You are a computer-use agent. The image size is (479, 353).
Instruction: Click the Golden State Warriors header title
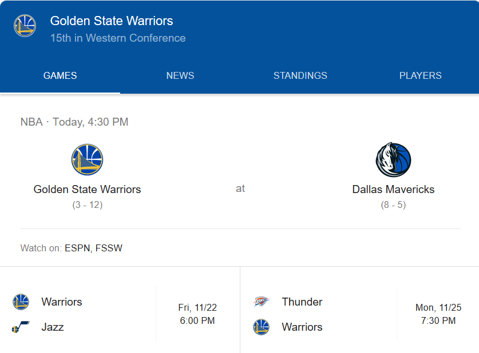[112, 21]
